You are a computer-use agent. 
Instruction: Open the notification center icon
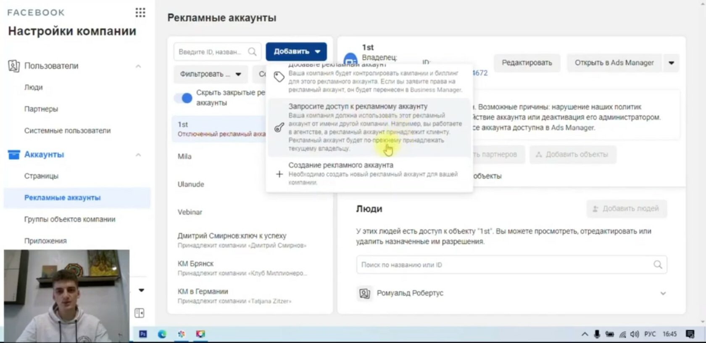click(690, 334)
